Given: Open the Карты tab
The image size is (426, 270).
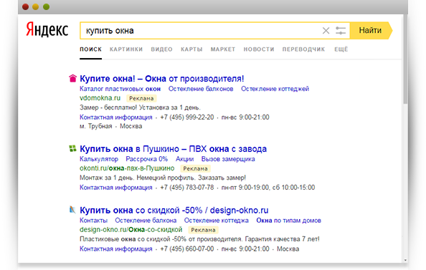Looking at the screenshot, I should click(191, 49).
